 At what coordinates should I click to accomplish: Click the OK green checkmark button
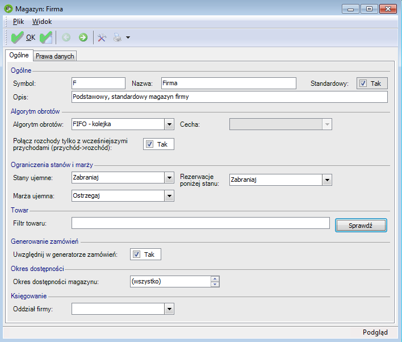23,37
